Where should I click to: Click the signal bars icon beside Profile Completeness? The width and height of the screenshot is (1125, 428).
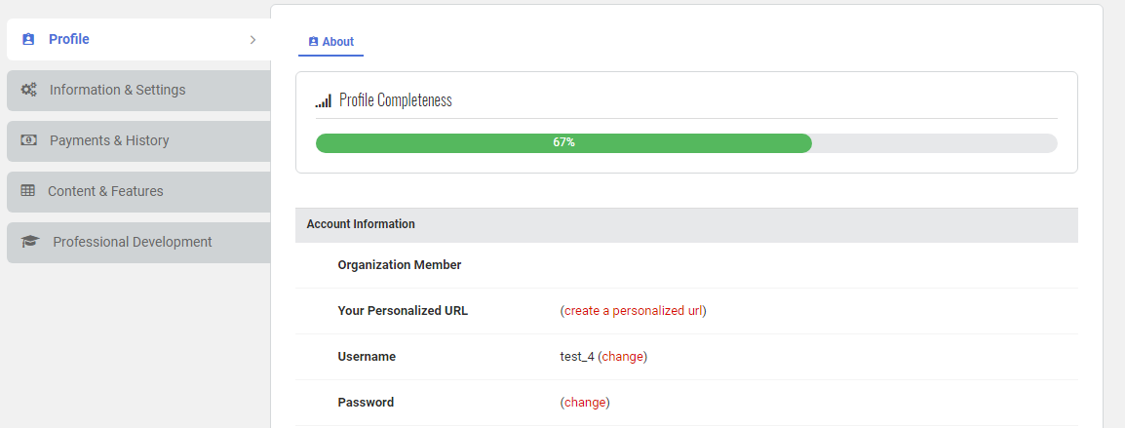coord(324,100)
